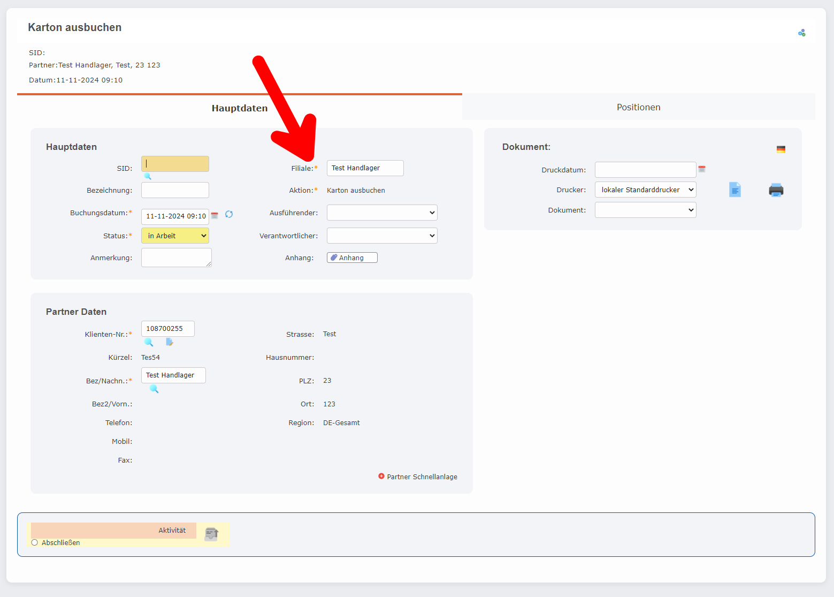Click the magnifier icon below SID field
Image resolution: width=834 pixels, height=597 pixels.
148,176
